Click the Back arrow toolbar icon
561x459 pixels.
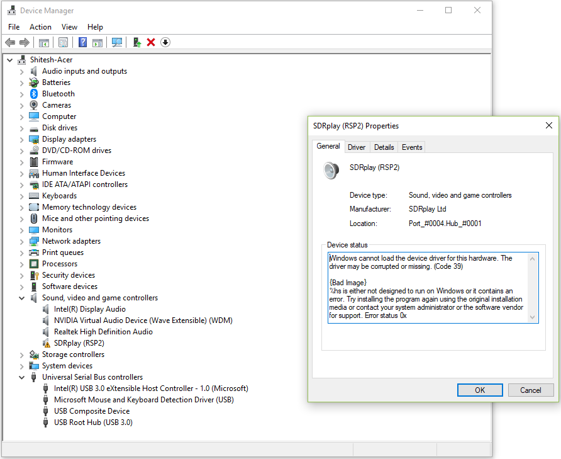click(x=10, y=43)
